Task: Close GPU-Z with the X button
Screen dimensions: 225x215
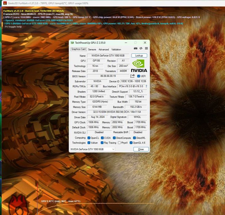Action: (x=145, y=43)
